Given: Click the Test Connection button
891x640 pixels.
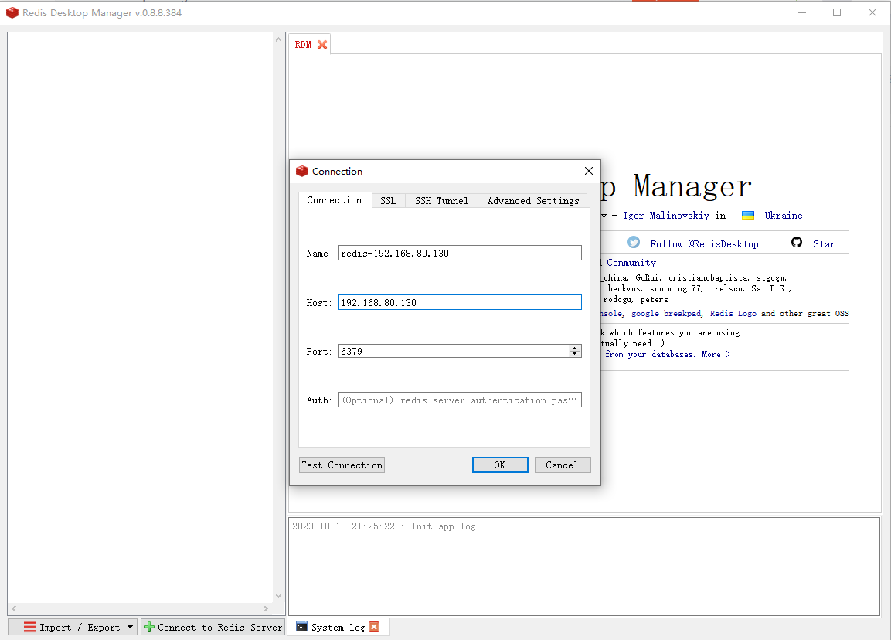Looking at the screenshot, I should click(x=342, y=465).
